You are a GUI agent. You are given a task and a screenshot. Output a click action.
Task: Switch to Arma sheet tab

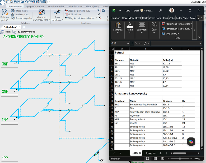tap(149, 153)
